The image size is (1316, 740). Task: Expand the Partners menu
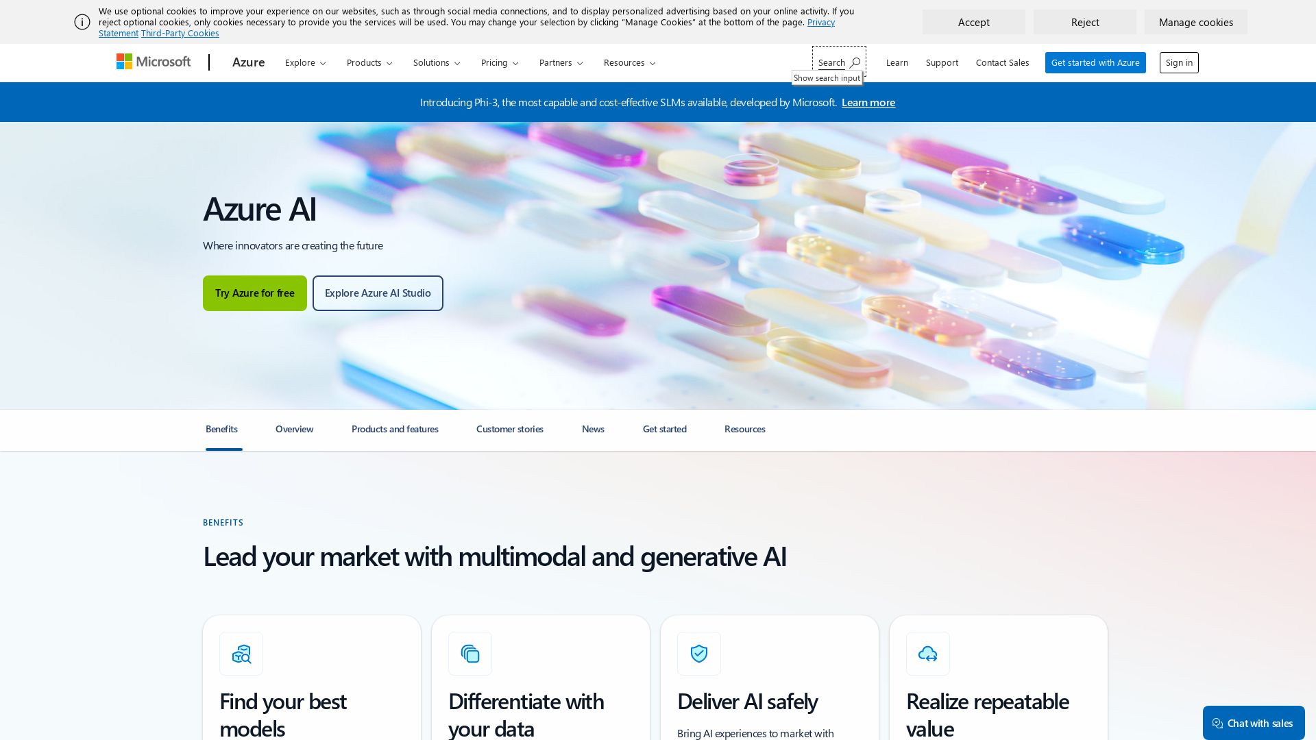(561, 62)
